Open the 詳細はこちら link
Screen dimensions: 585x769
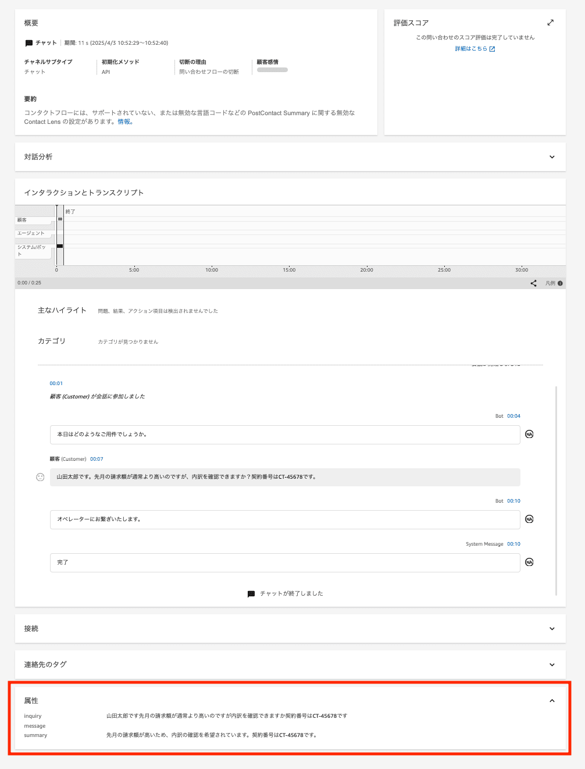475,49
